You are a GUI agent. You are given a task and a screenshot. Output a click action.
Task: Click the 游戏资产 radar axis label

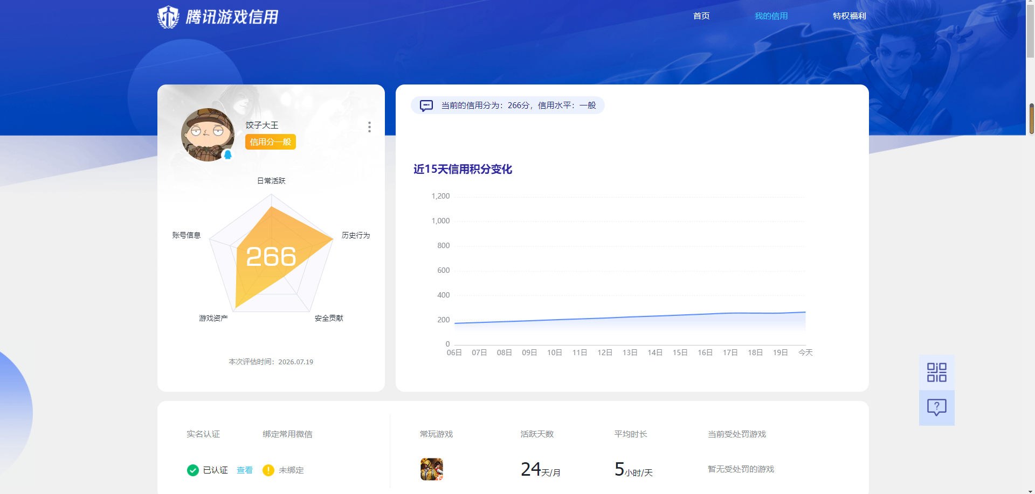213,318
